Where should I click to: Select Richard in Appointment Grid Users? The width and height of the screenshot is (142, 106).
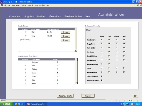click(35, 69)
